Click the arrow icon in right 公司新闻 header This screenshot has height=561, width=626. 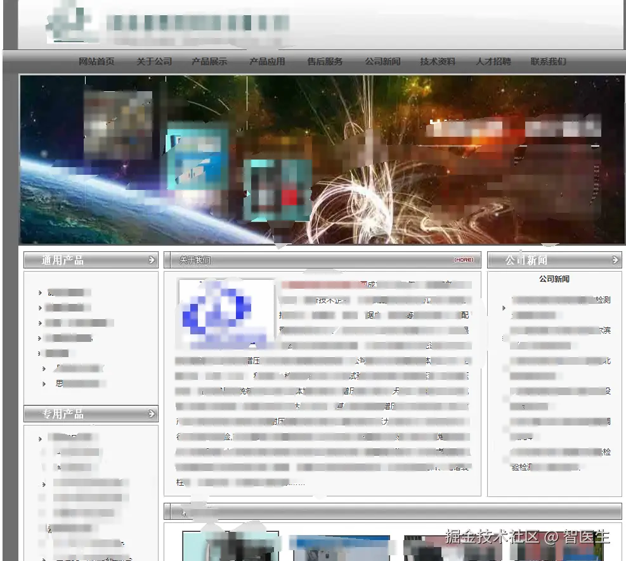pos(615,260)
